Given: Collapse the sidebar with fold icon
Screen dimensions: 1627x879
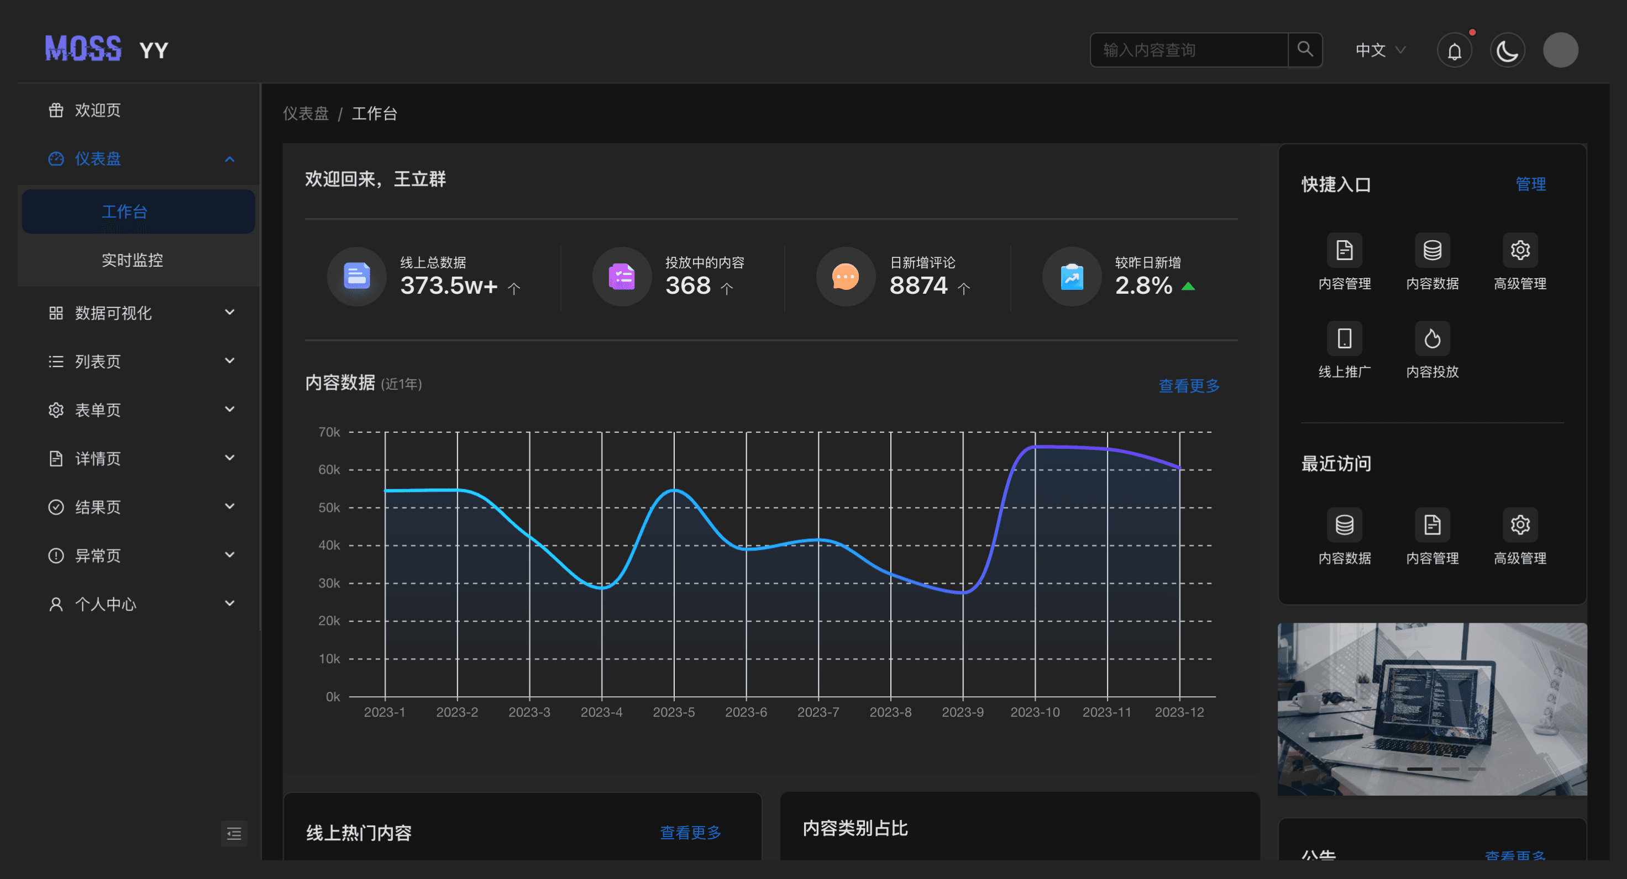Looking at the screenshot, I should (234, 834).
